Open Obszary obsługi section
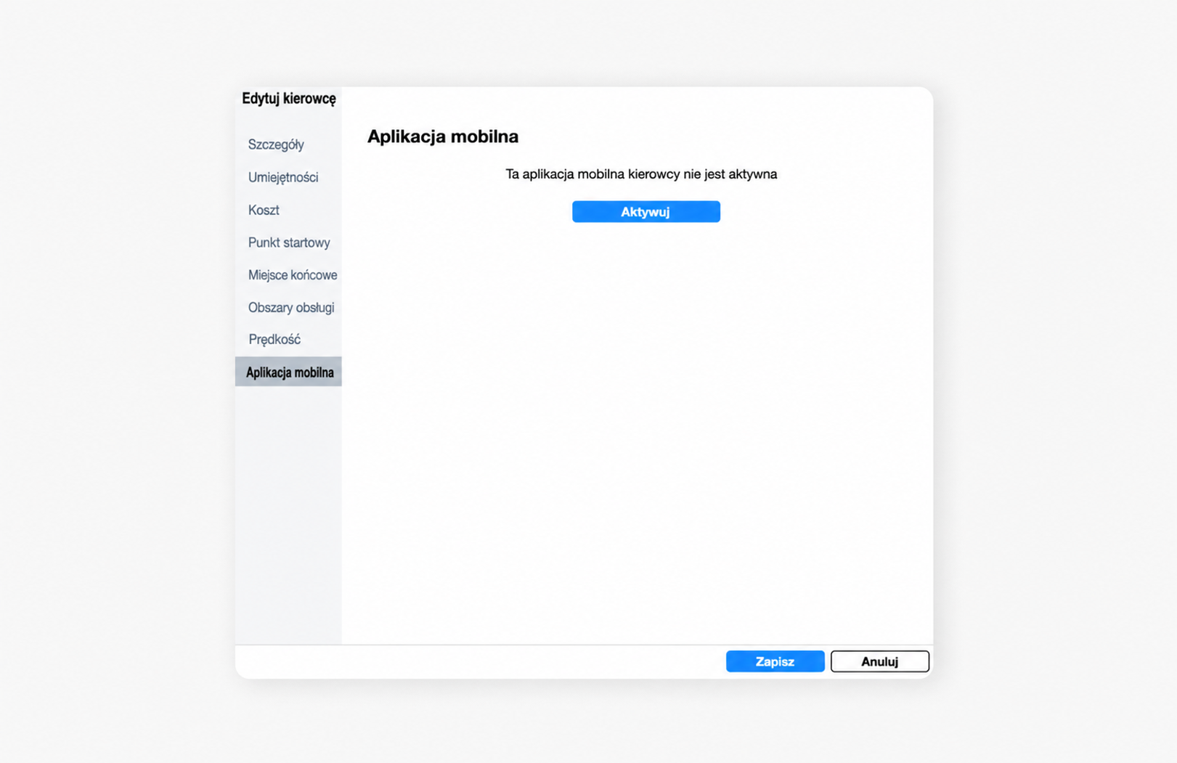The width and height of the screenshot is (1177, 763). (x=291, y=307)
